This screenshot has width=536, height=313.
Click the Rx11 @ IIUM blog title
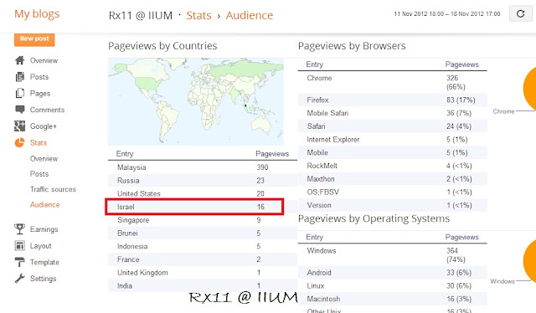141,15
